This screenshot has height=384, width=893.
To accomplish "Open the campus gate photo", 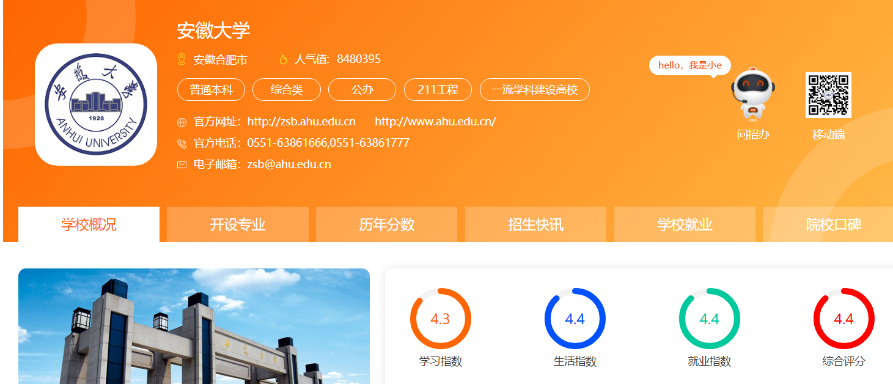I will pyautogui.click(x=194, y=326).
